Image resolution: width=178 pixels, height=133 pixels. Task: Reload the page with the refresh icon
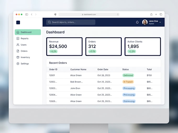(118, 14)
